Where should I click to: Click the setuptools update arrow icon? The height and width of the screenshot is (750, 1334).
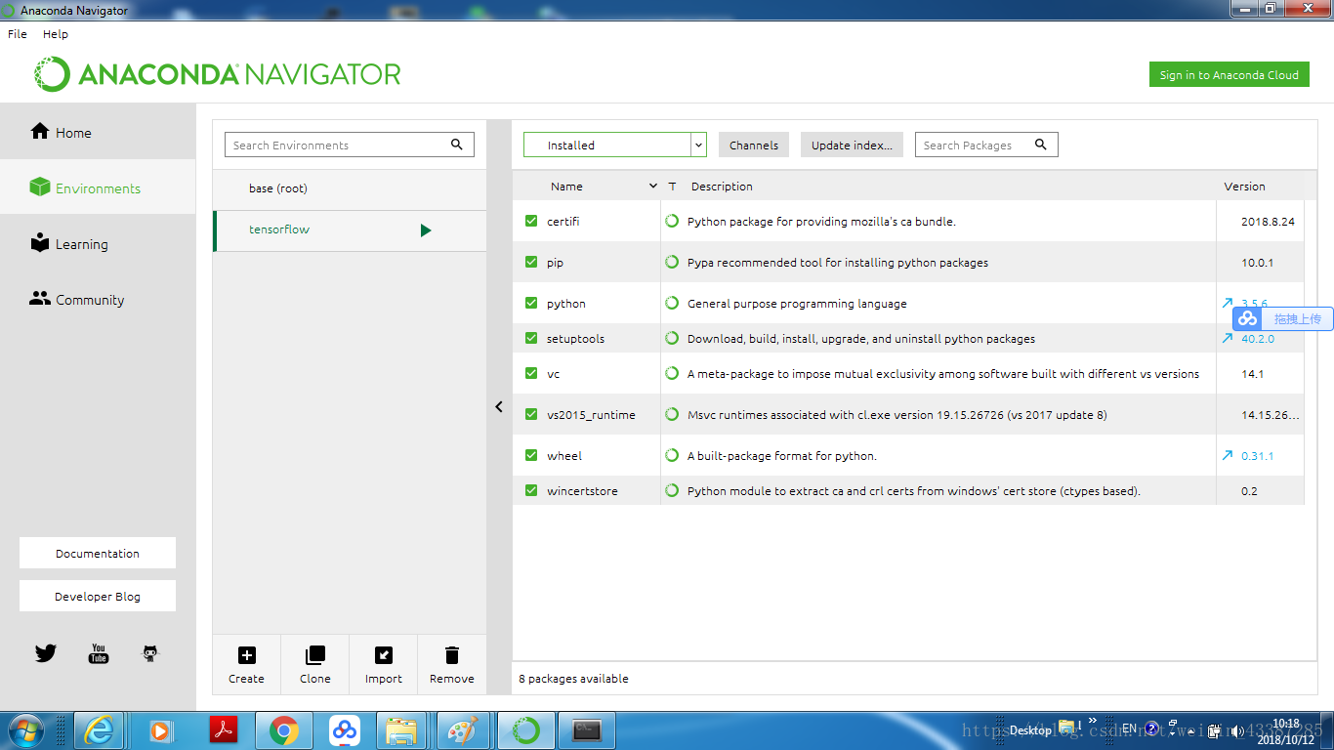click(1228, 338)
